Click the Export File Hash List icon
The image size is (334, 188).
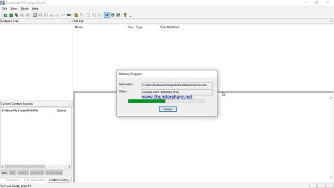(94, 15)
